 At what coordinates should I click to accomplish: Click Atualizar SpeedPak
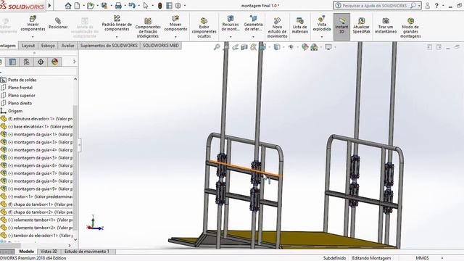pos(361,25)
